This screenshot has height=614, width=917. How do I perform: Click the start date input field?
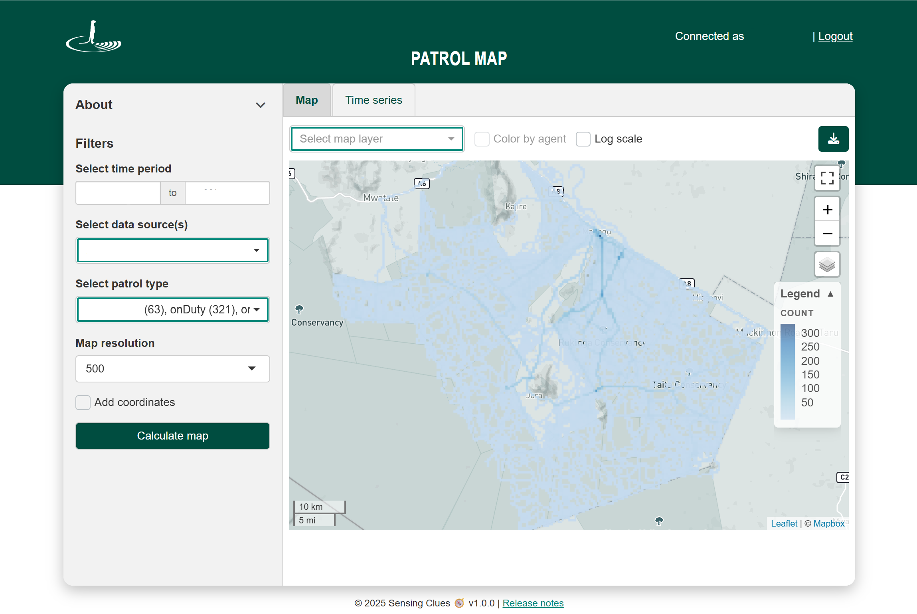(118, 193)
